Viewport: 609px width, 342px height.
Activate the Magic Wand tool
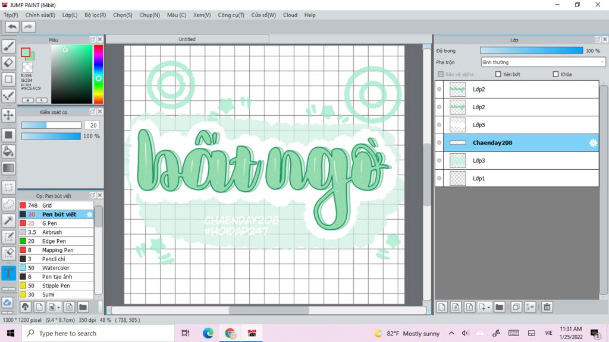9,220
